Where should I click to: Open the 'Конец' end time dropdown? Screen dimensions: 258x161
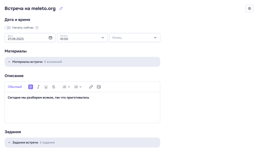[134, 38]
